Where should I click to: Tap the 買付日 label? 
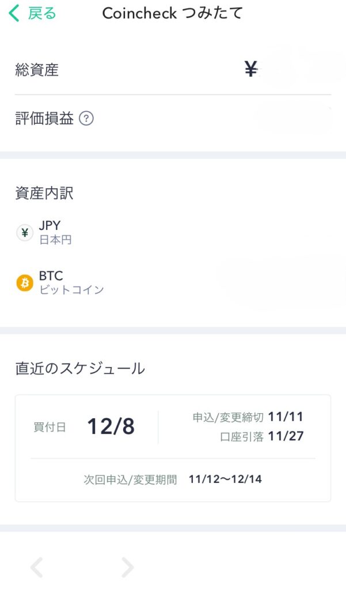tap(50, 428)
